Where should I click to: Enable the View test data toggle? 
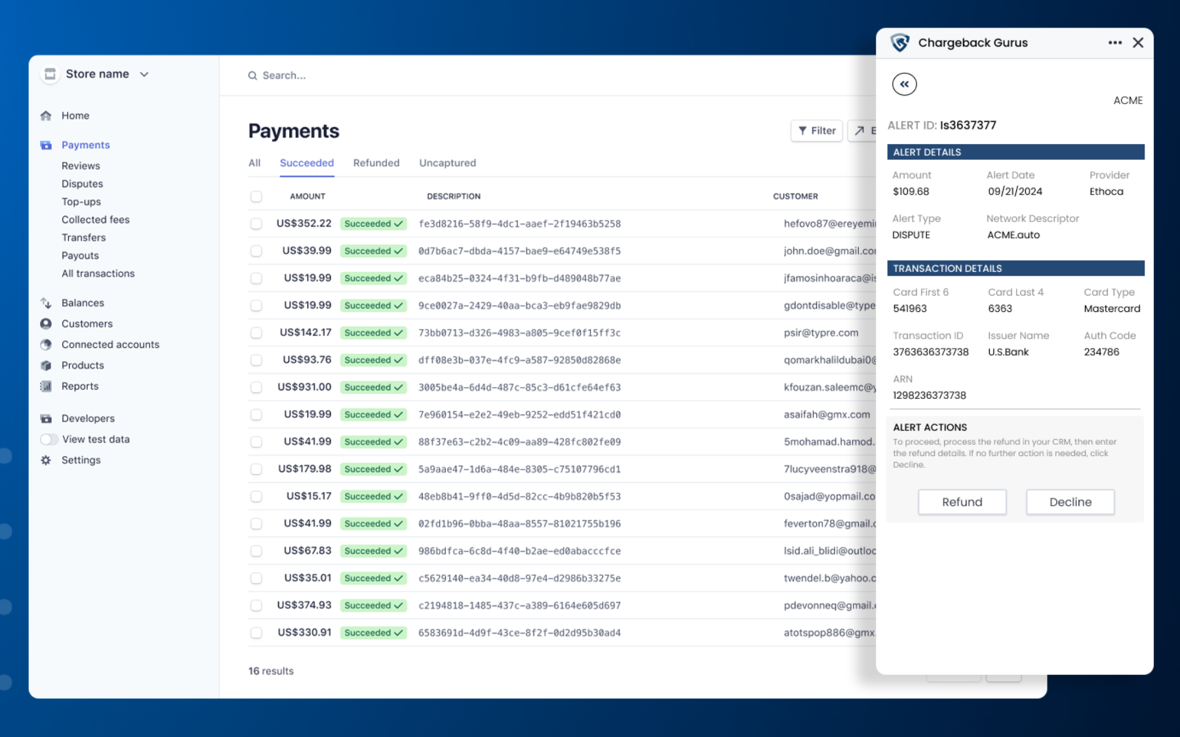49,439
